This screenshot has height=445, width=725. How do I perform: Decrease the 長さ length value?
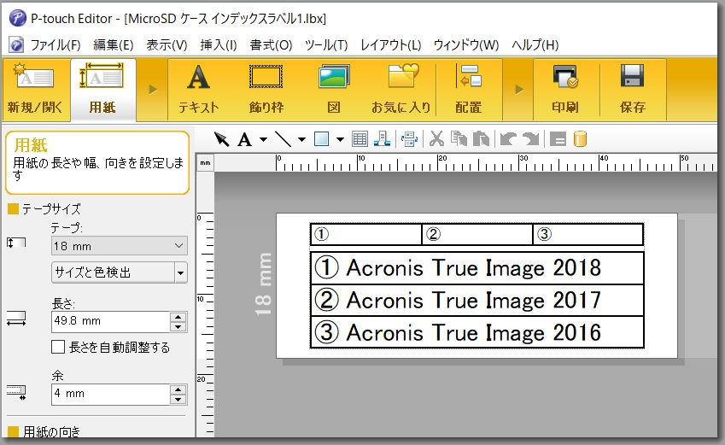(x=178, y=326)
